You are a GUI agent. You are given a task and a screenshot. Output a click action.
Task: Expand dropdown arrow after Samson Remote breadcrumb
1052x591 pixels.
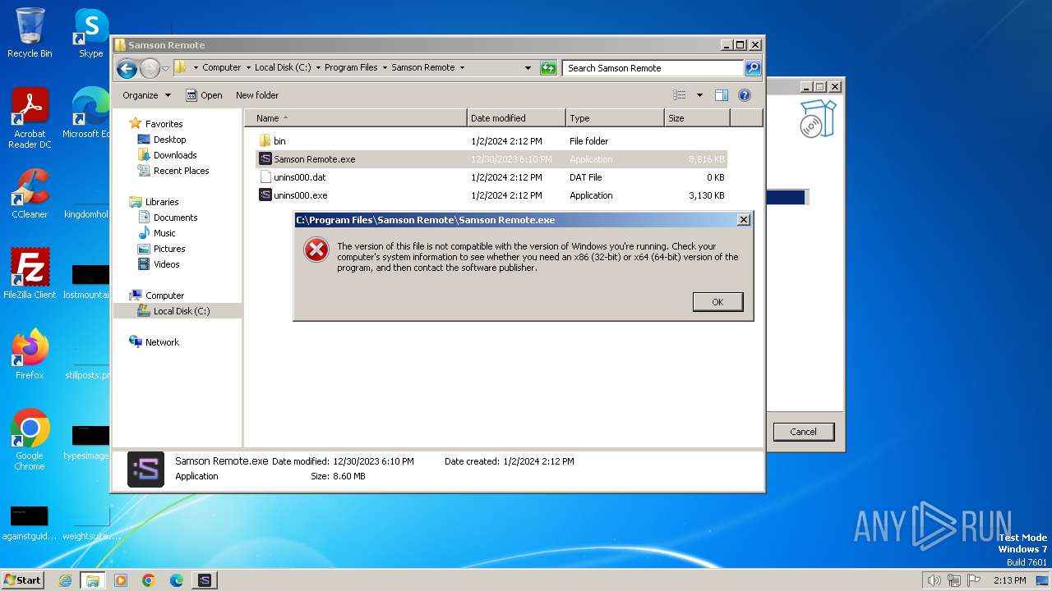coord(463,68)
